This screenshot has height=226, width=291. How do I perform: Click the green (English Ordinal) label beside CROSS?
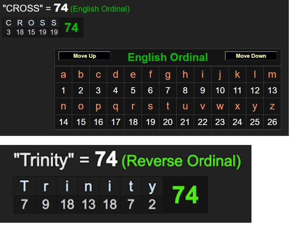click(100, 9)
